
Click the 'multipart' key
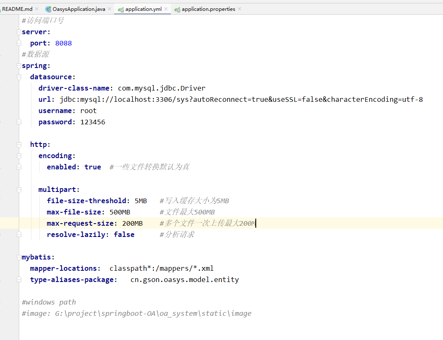[x=57, y=190]
